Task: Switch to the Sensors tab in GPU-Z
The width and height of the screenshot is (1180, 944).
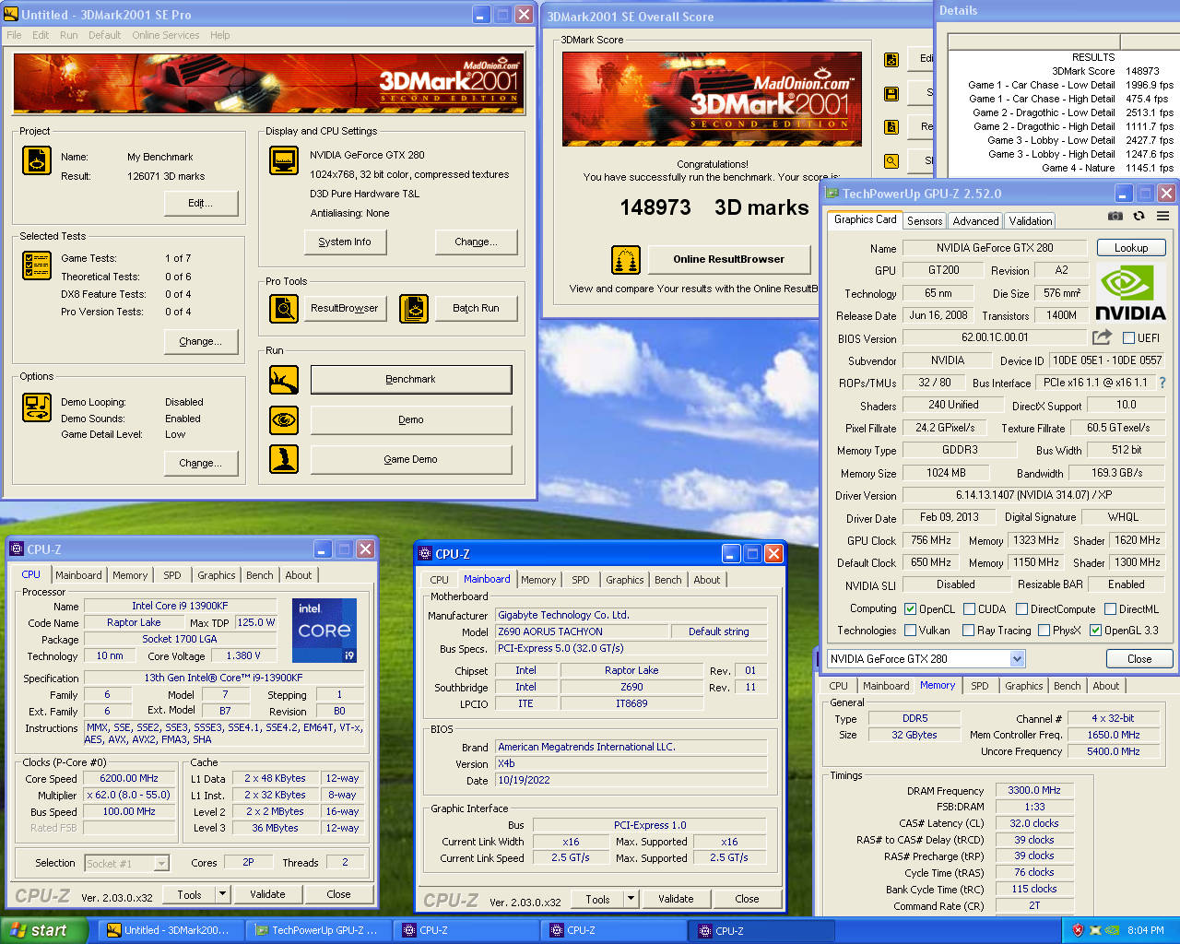Action: pyautogui.click(x=925, y=221)
